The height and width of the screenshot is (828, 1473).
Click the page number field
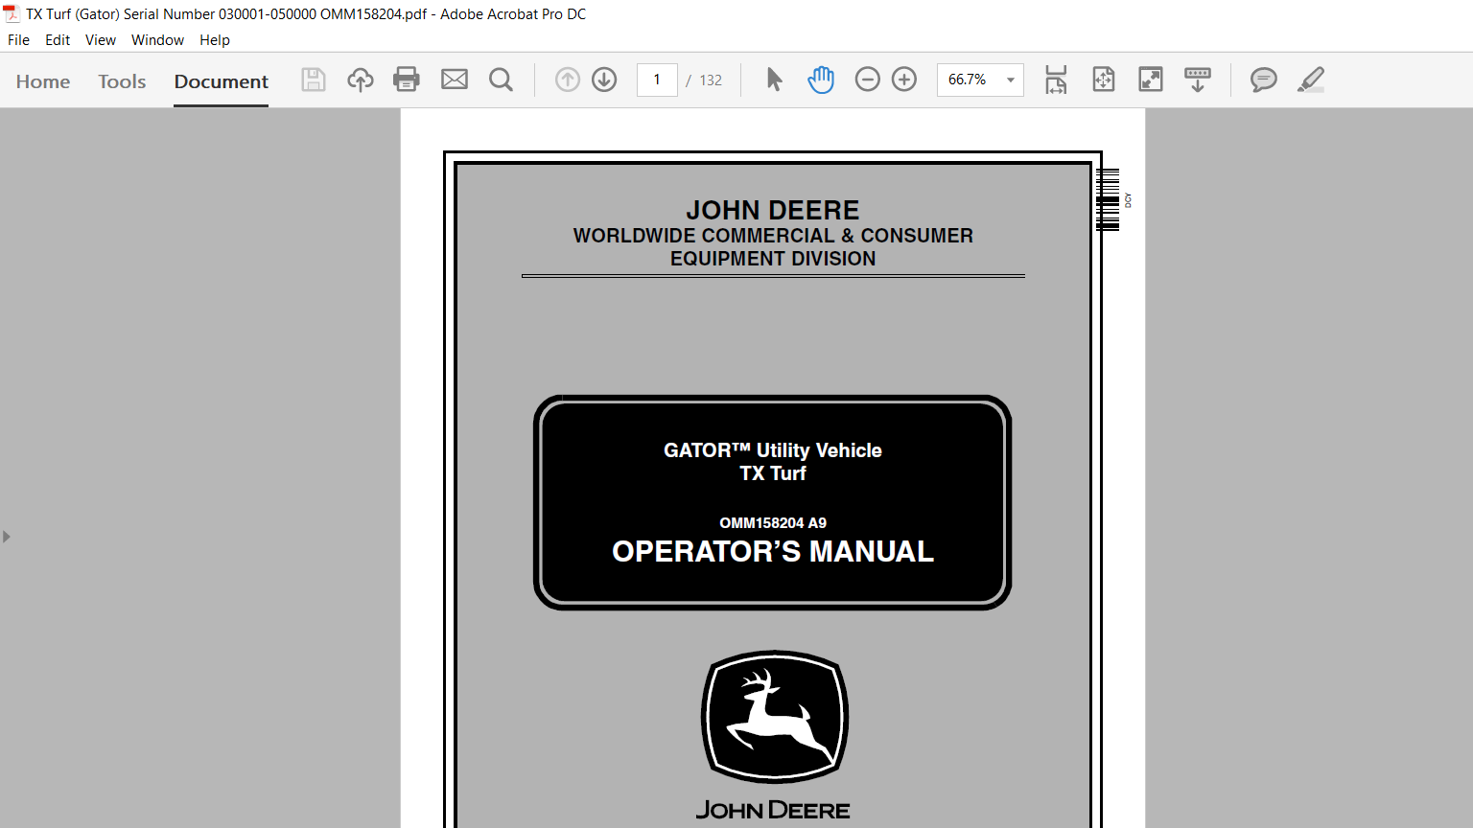[x=657, y=80]
